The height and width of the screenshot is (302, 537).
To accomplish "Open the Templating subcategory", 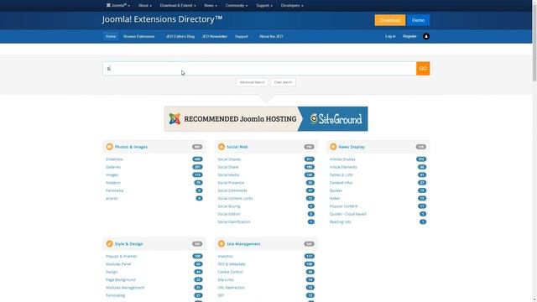I will pos(116,295).
